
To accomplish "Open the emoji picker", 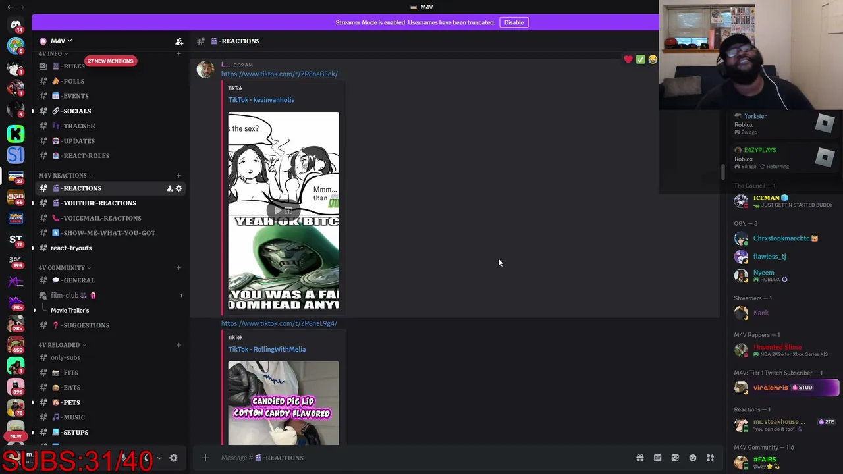I will [693, 458].
